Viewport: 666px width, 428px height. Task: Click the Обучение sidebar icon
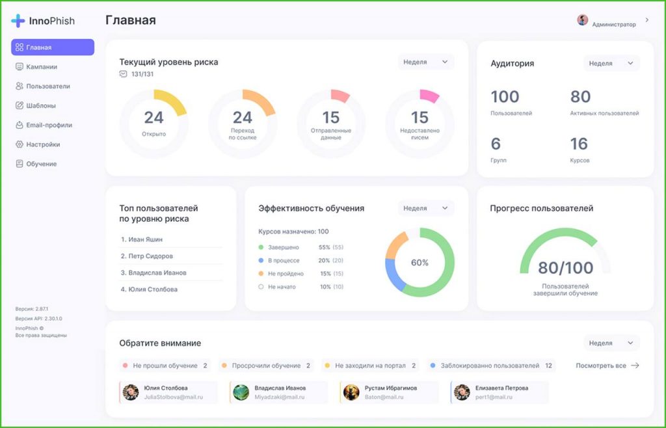[x=20, y=164]
